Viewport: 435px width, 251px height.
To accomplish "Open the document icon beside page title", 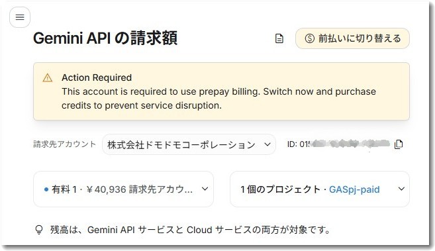I will coord(279,38).
